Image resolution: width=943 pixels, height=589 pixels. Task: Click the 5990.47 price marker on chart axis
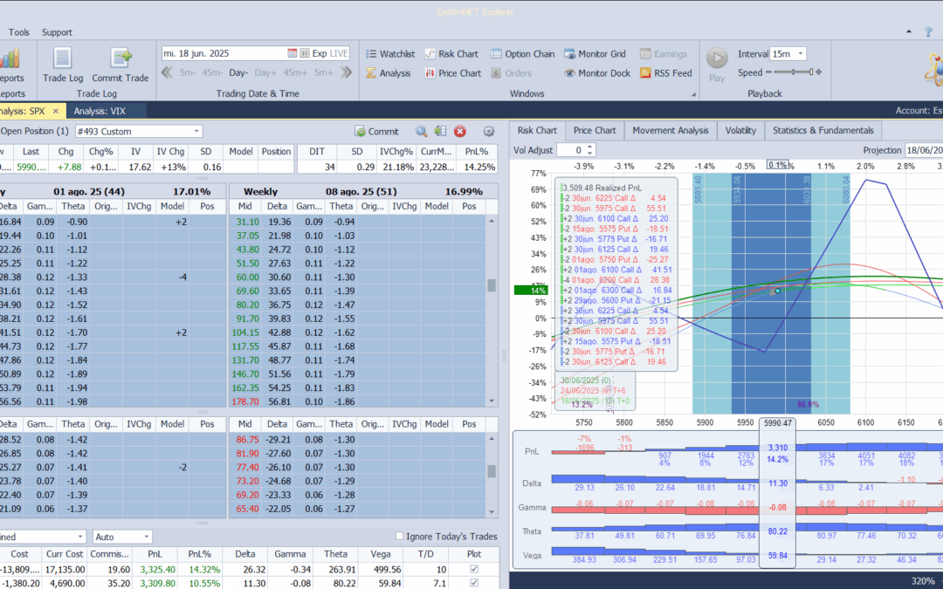pos(778,423)
